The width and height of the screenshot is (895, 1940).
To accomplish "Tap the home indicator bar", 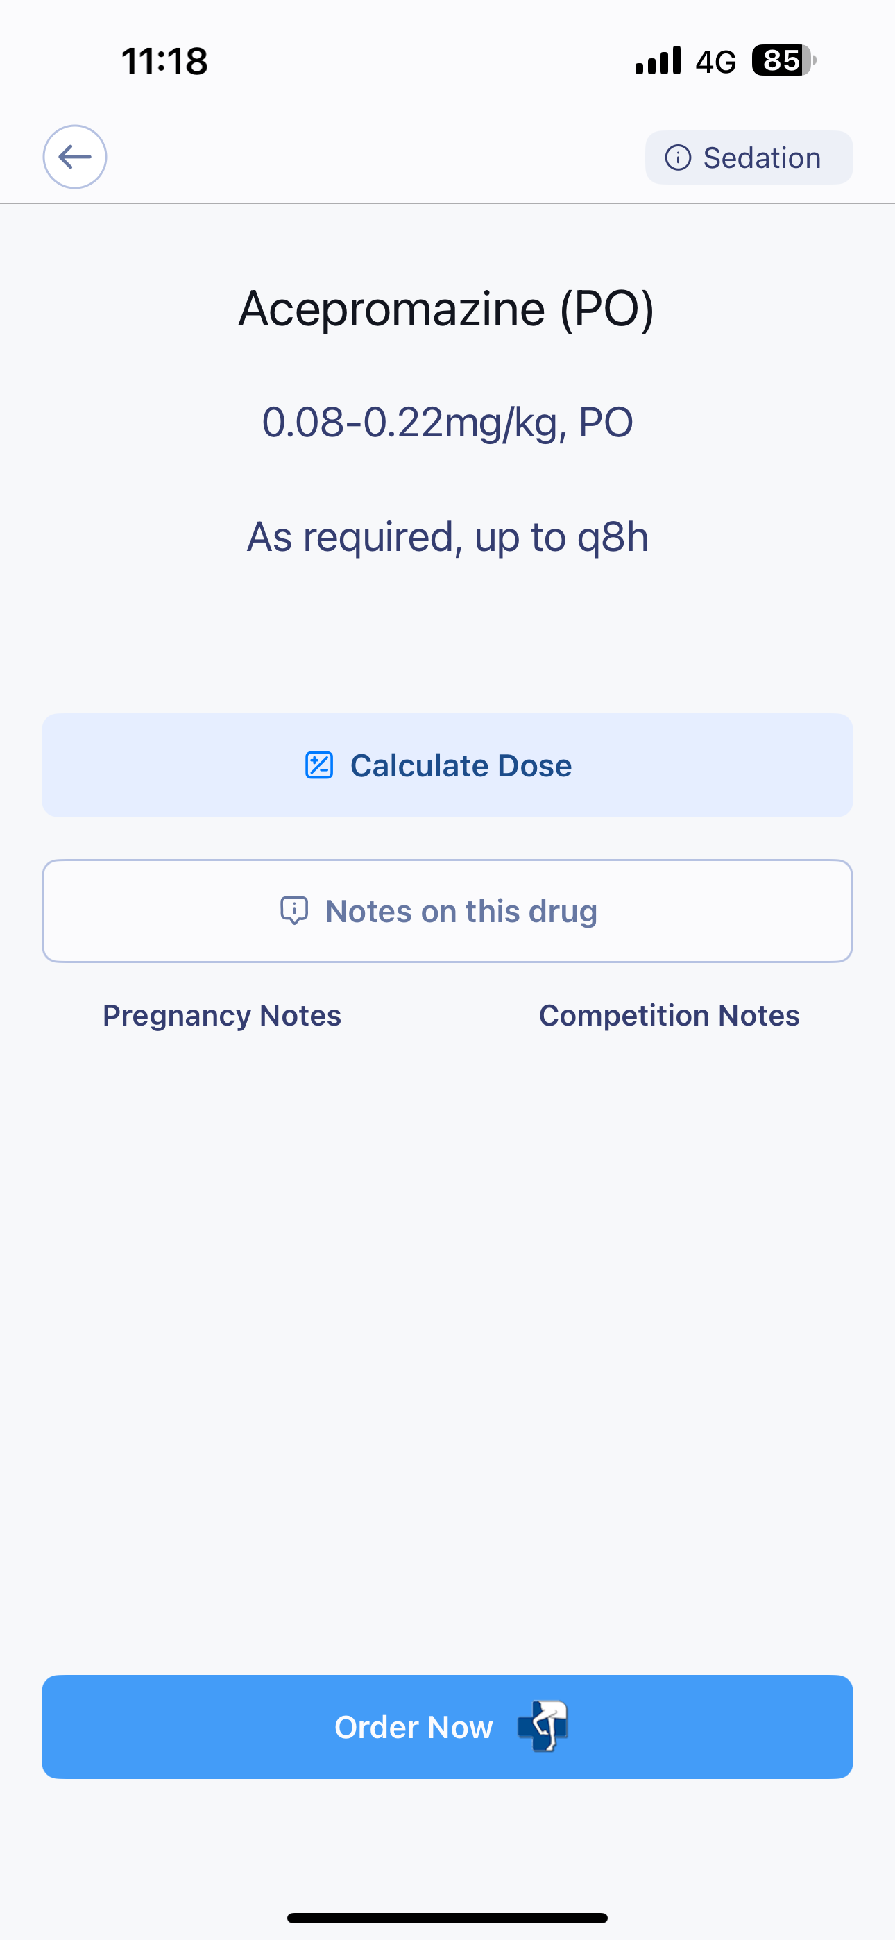I will 447,1917.
